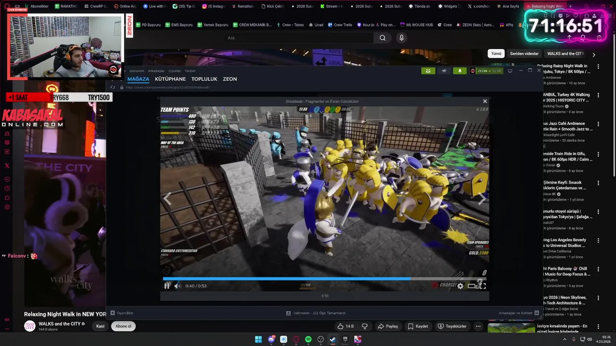Open options for ISTANBUL Turkey 4K Walking video
616x346 pixels.
tap(598, 96)
